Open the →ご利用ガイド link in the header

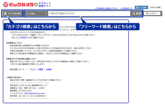[126, 8]
